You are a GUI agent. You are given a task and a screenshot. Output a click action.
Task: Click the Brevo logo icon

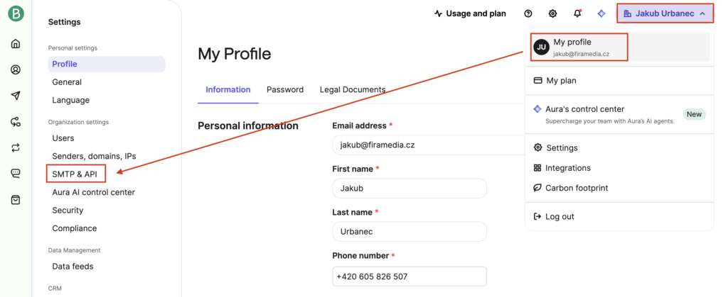[16, 13]
